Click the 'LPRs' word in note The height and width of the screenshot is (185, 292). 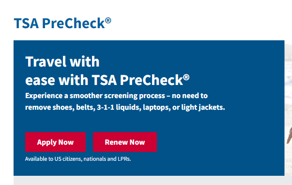124,159
